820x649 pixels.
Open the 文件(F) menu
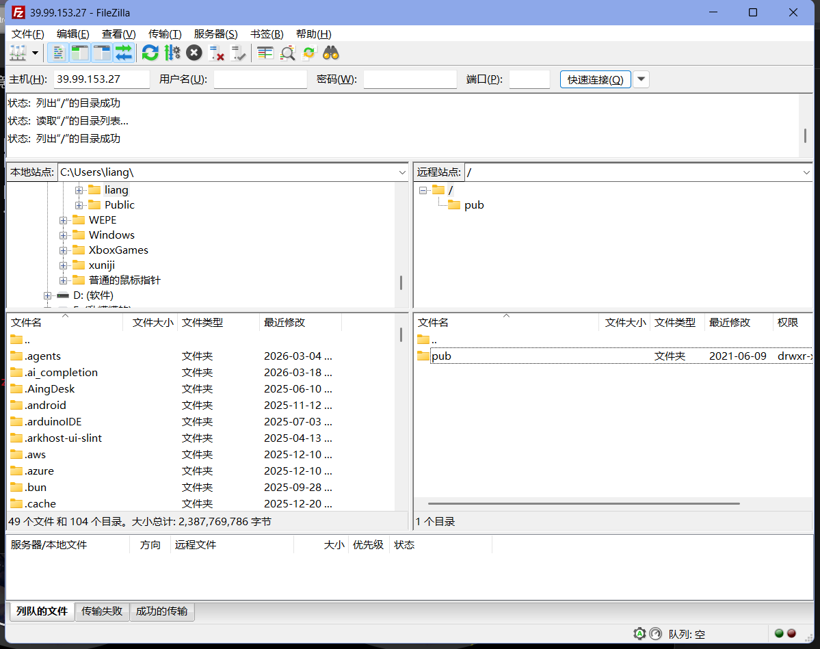28,34
